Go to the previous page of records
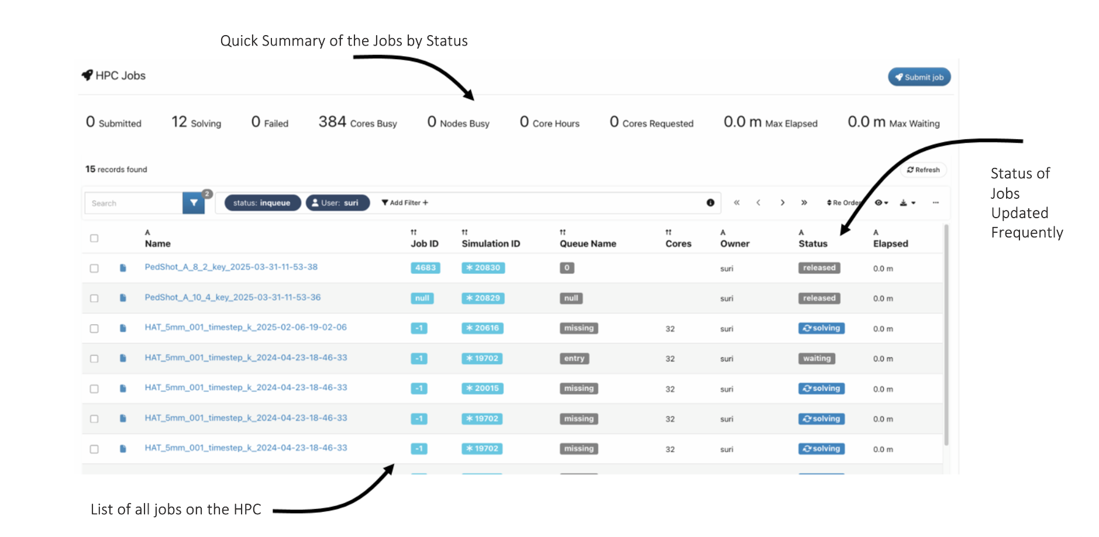 759,203
